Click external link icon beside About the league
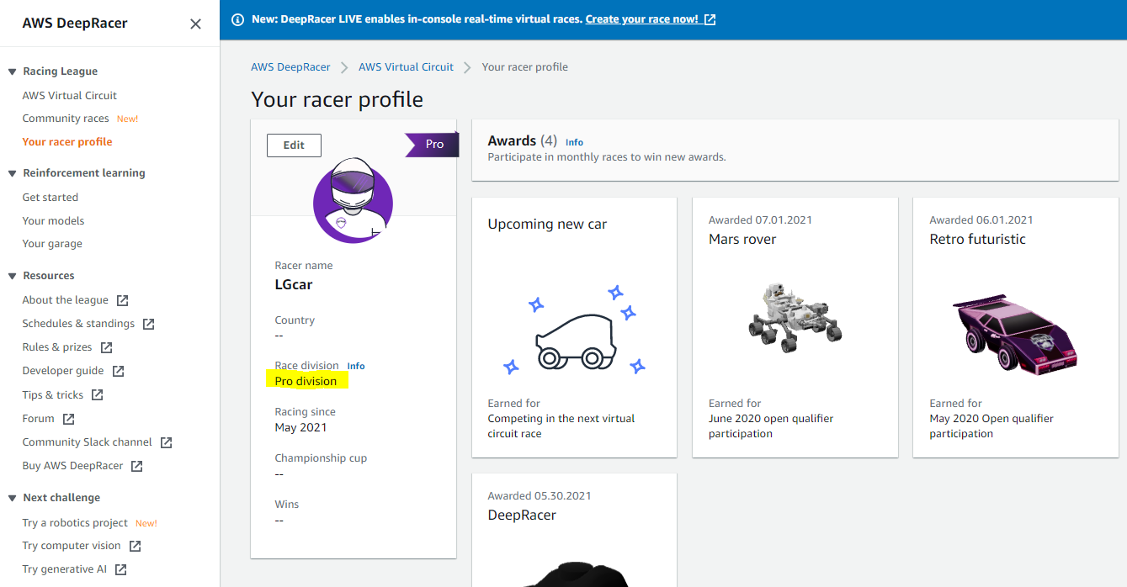The width and height of the screenshot is (1127, 587). click(122, 300)
